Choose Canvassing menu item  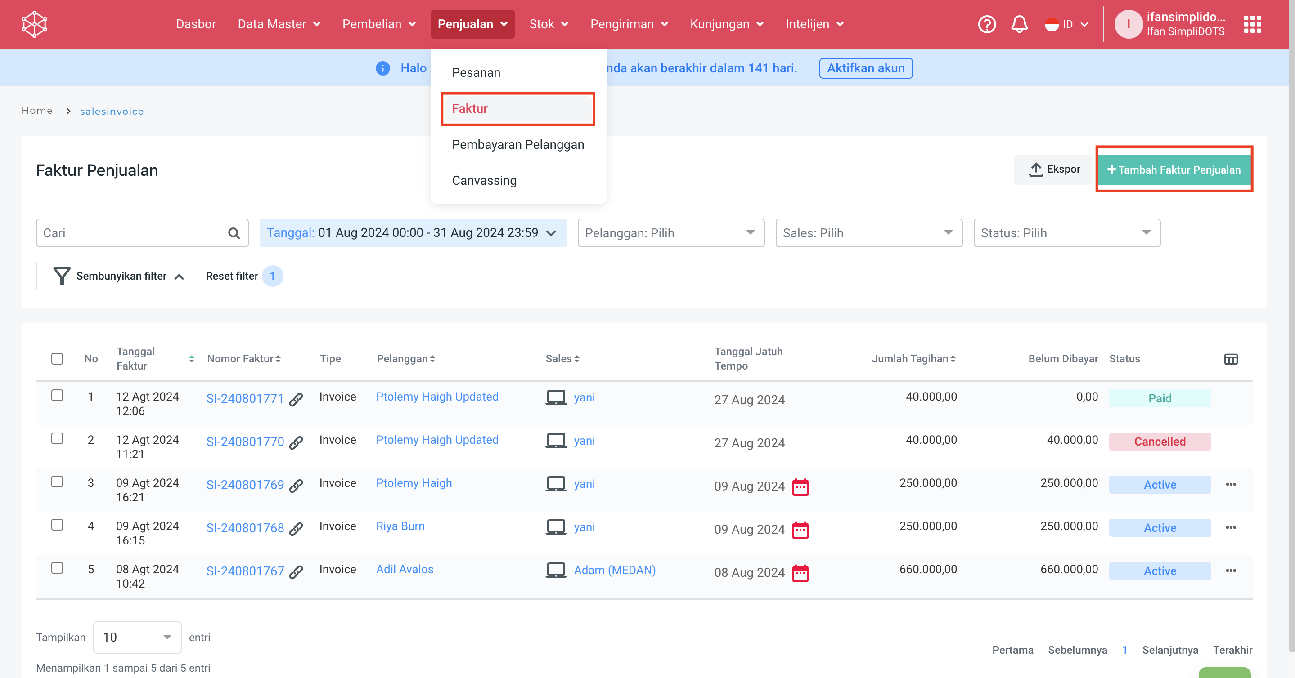click(484, 180)
